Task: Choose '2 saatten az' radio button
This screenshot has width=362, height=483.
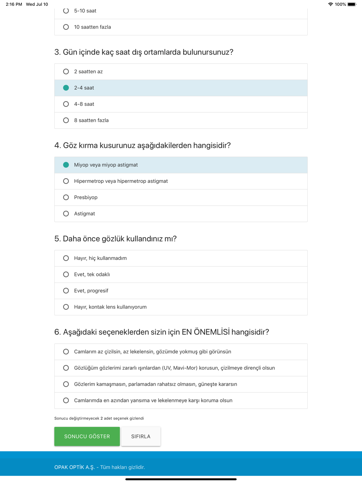Action: [66, 72]
